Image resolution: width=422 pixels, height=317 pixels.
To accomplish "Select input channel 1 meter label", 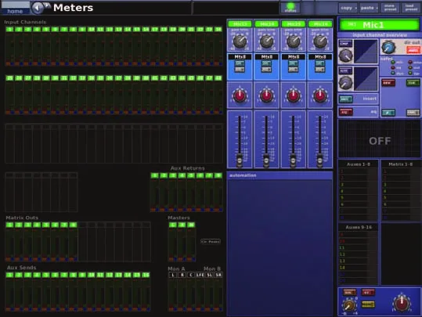I will pyautogui.click(x=9, y=29).
